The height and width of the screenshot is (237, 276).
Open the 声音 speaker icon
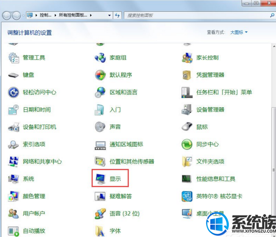pos(100,127)
